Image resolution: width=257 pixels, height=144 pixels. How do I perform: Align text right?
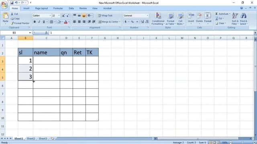pyautogui.click(x=84, y=22)
